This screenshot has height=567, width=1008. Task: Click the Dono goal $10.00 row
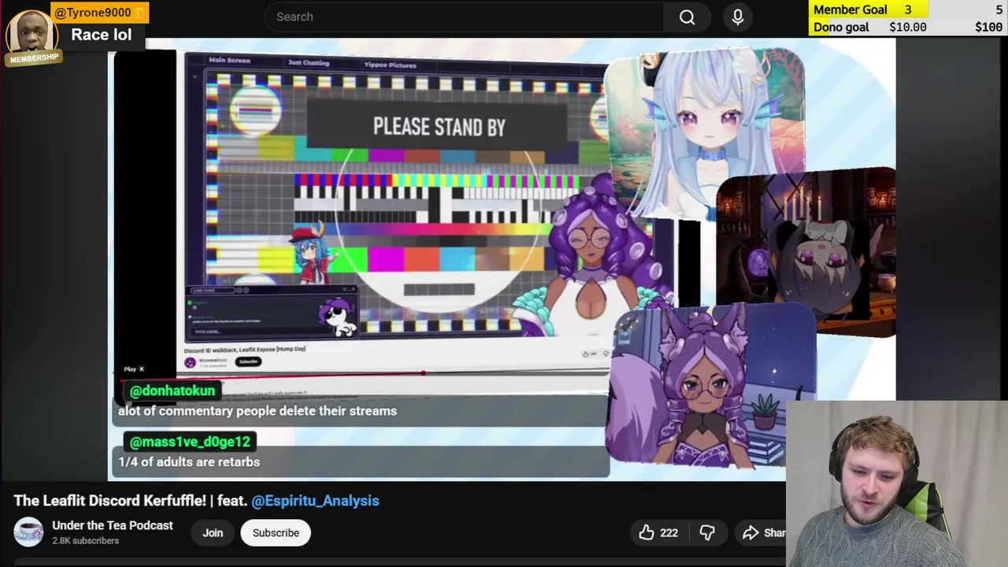click(908, 27)
